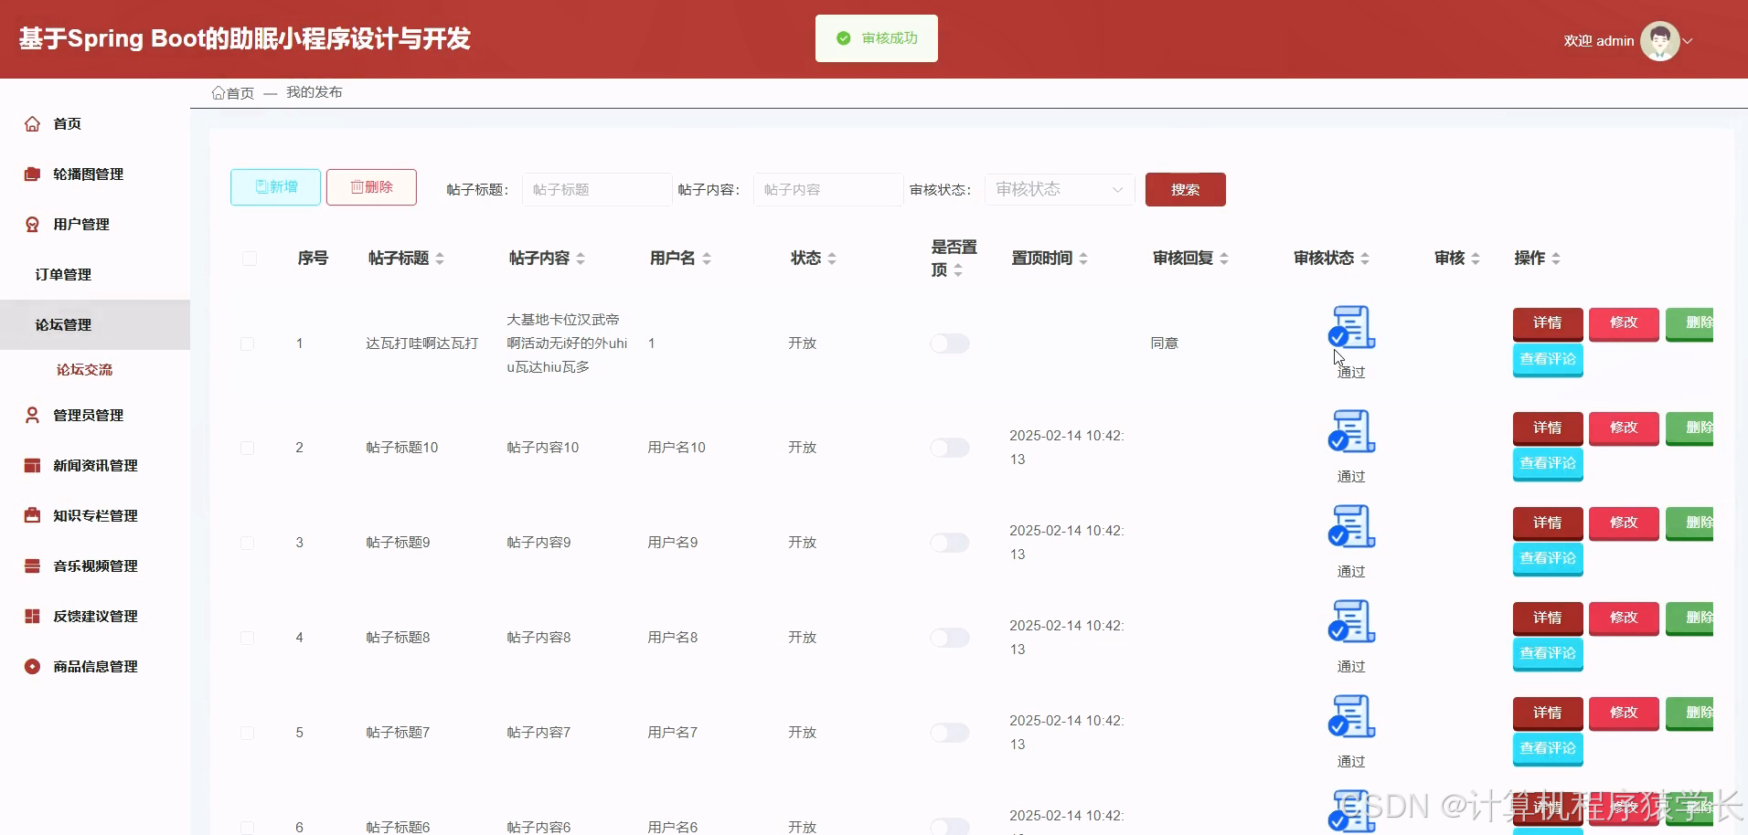Image resolution: width=1748 pixels, height=835 pixels.
Task: Enable the select-all checkbox in the table header
Action: (249, 259)
